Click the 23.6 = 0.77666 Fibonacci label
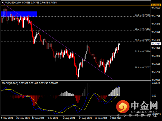The width and height of the screenshot is (162, 121). [x=143, y=15]
